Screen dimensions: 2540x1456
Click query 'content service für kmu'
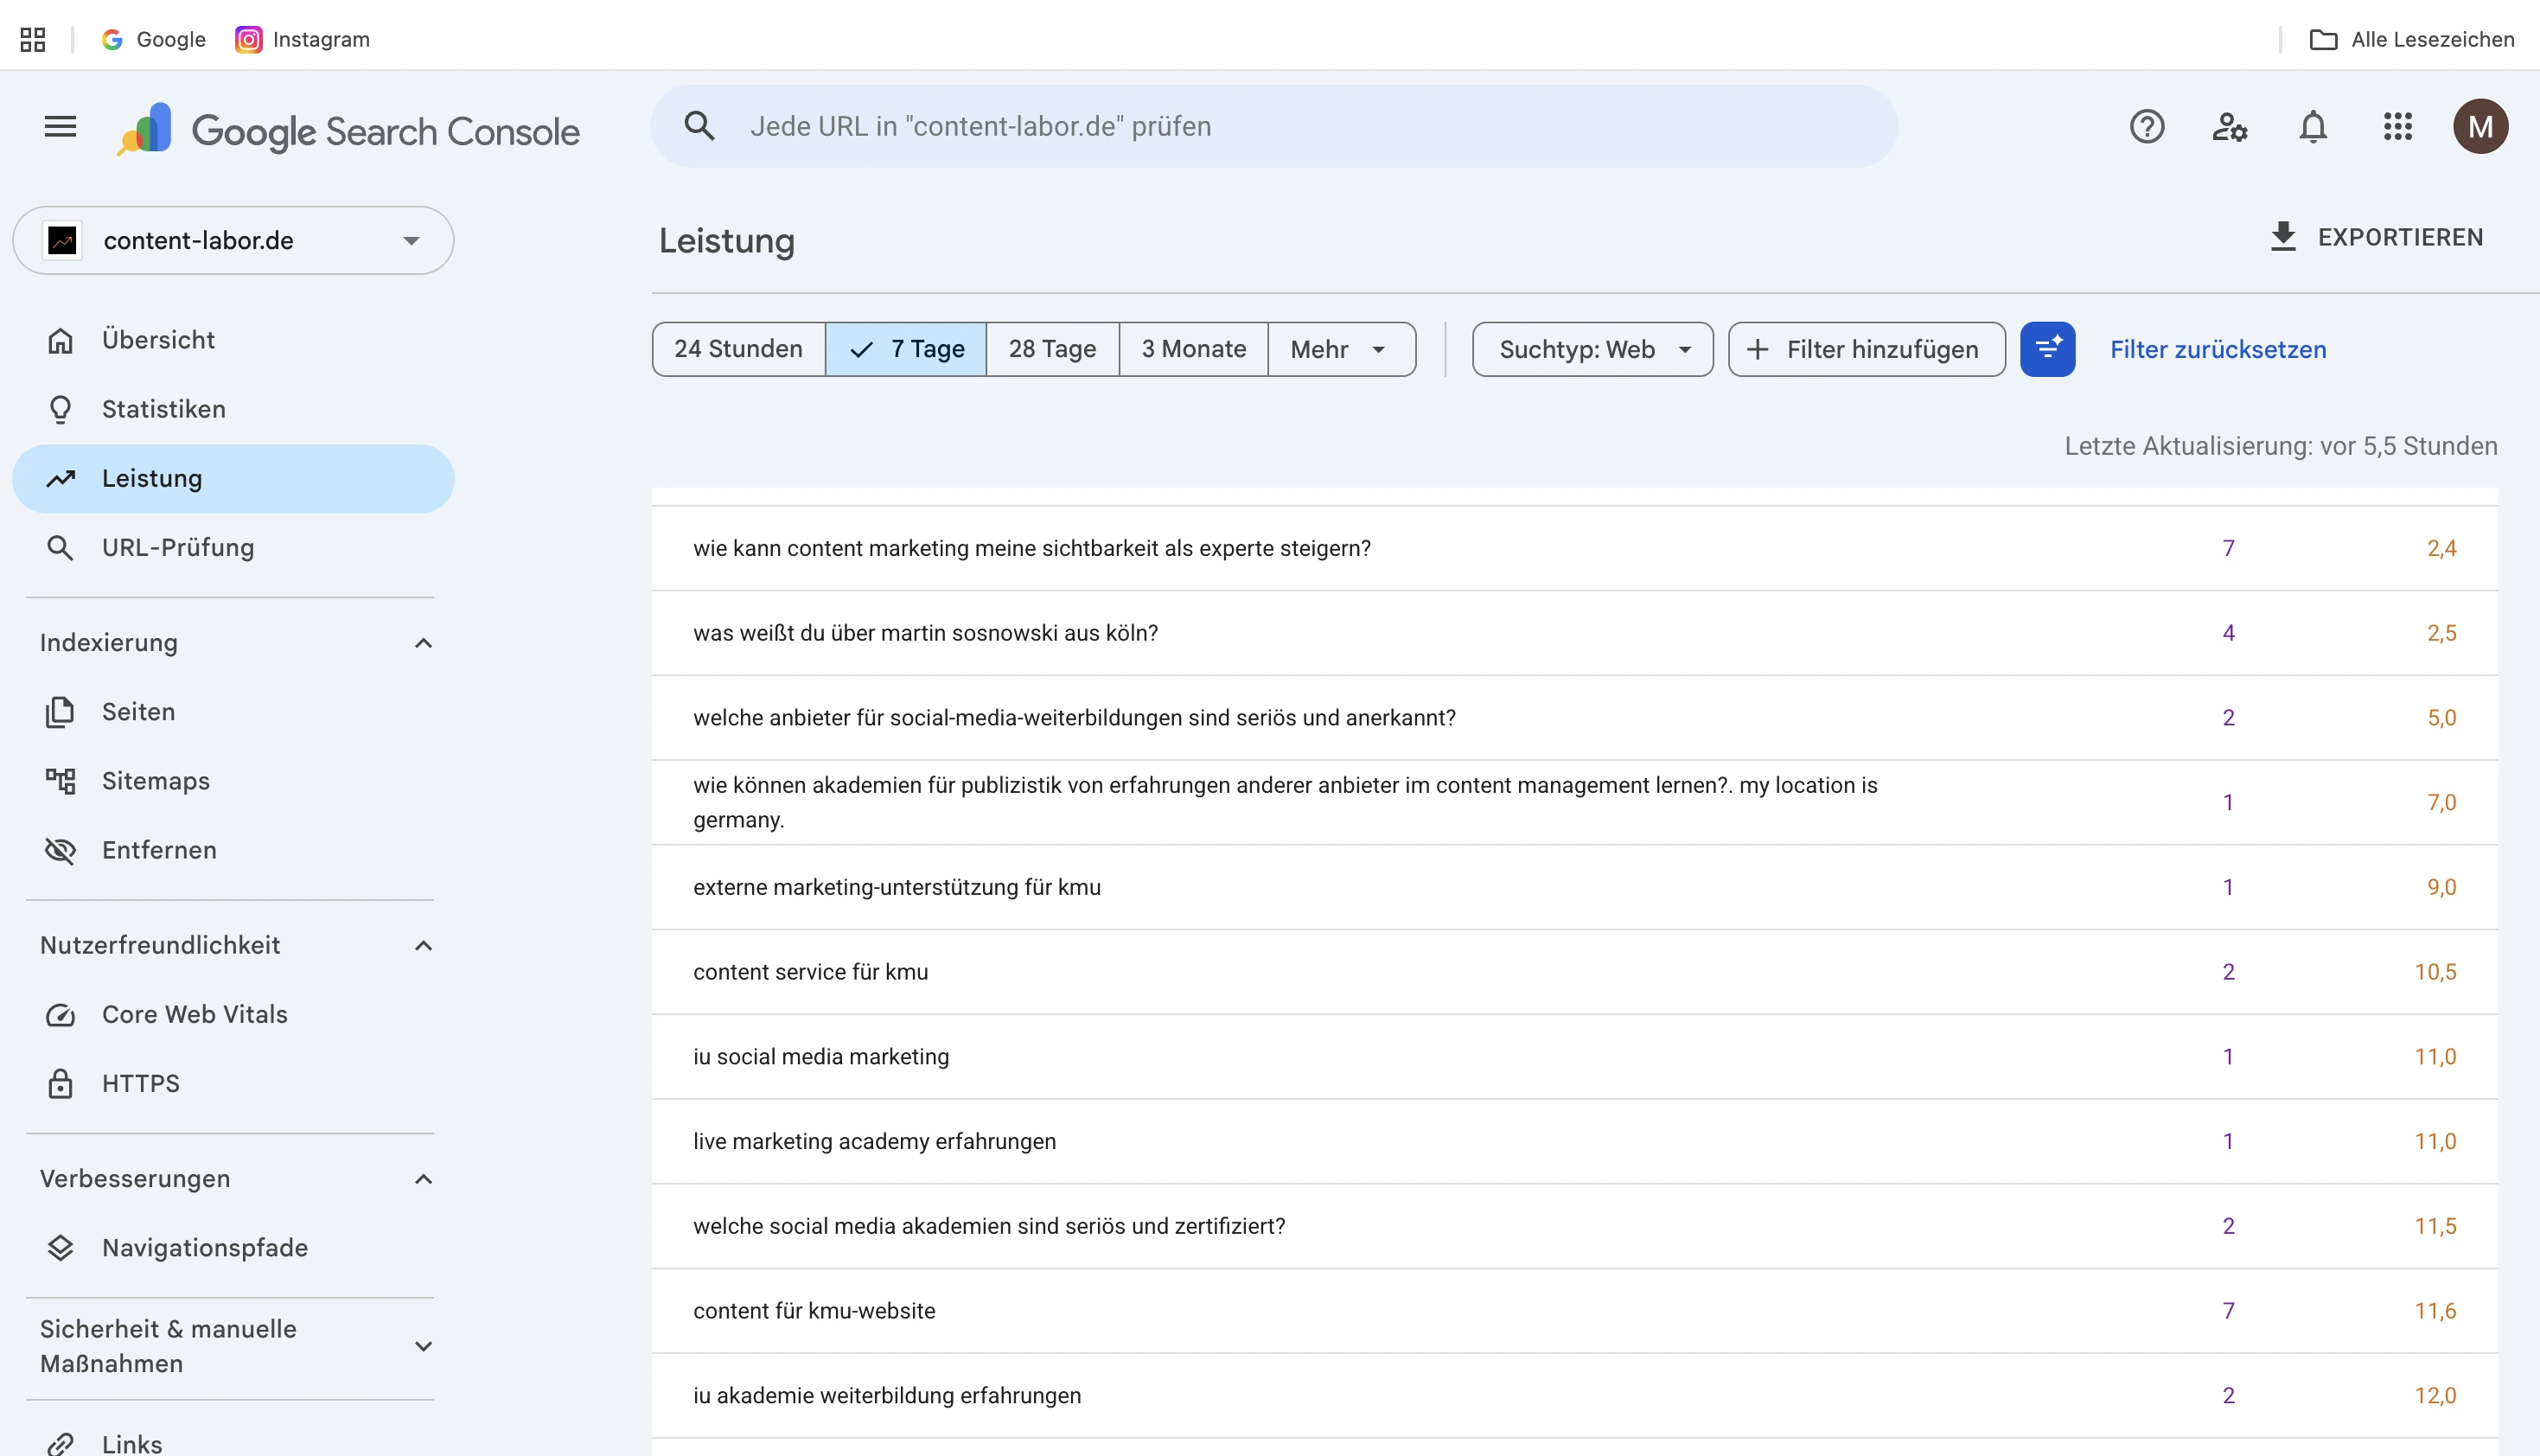pos(811,972)
